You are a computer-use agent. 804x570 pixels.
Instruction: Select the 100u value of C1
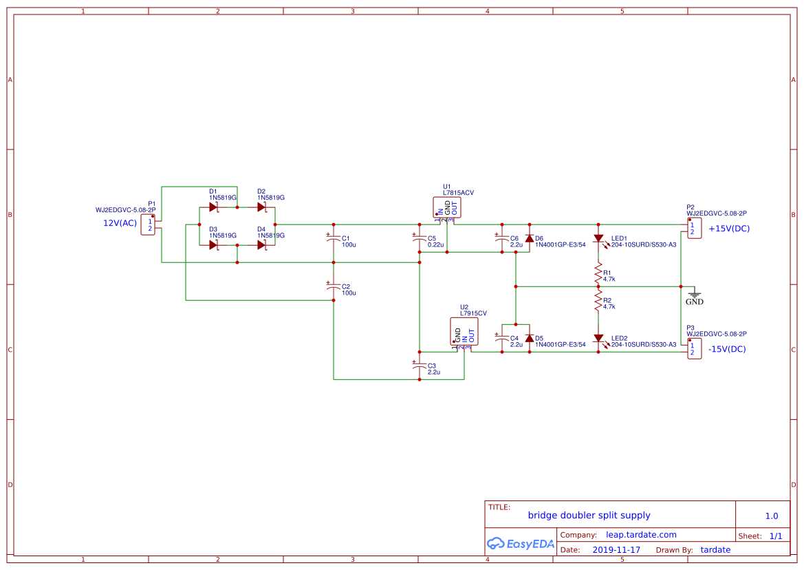349,245
